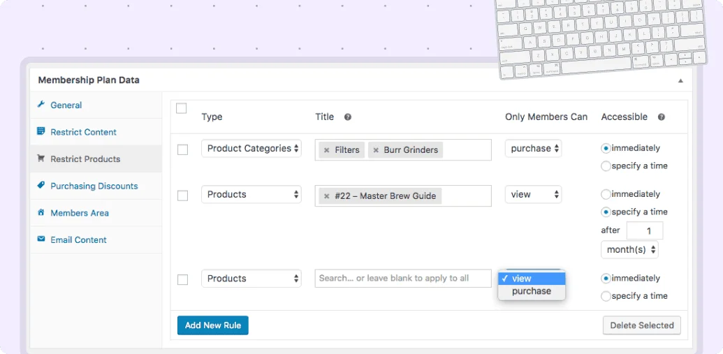Click the help icon next to Title
The height and width of the screenshot is (354, 723).
[x=348, y=117]
